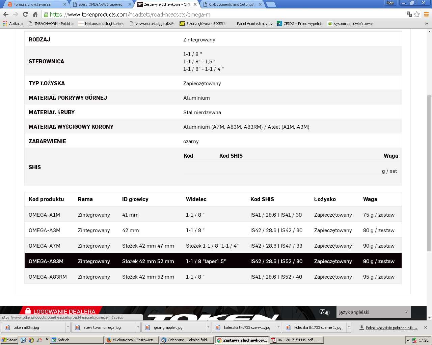This screenshot has height=345, width=432.
Task: Reload the page with the refresh icon
Action: [25, 14]
